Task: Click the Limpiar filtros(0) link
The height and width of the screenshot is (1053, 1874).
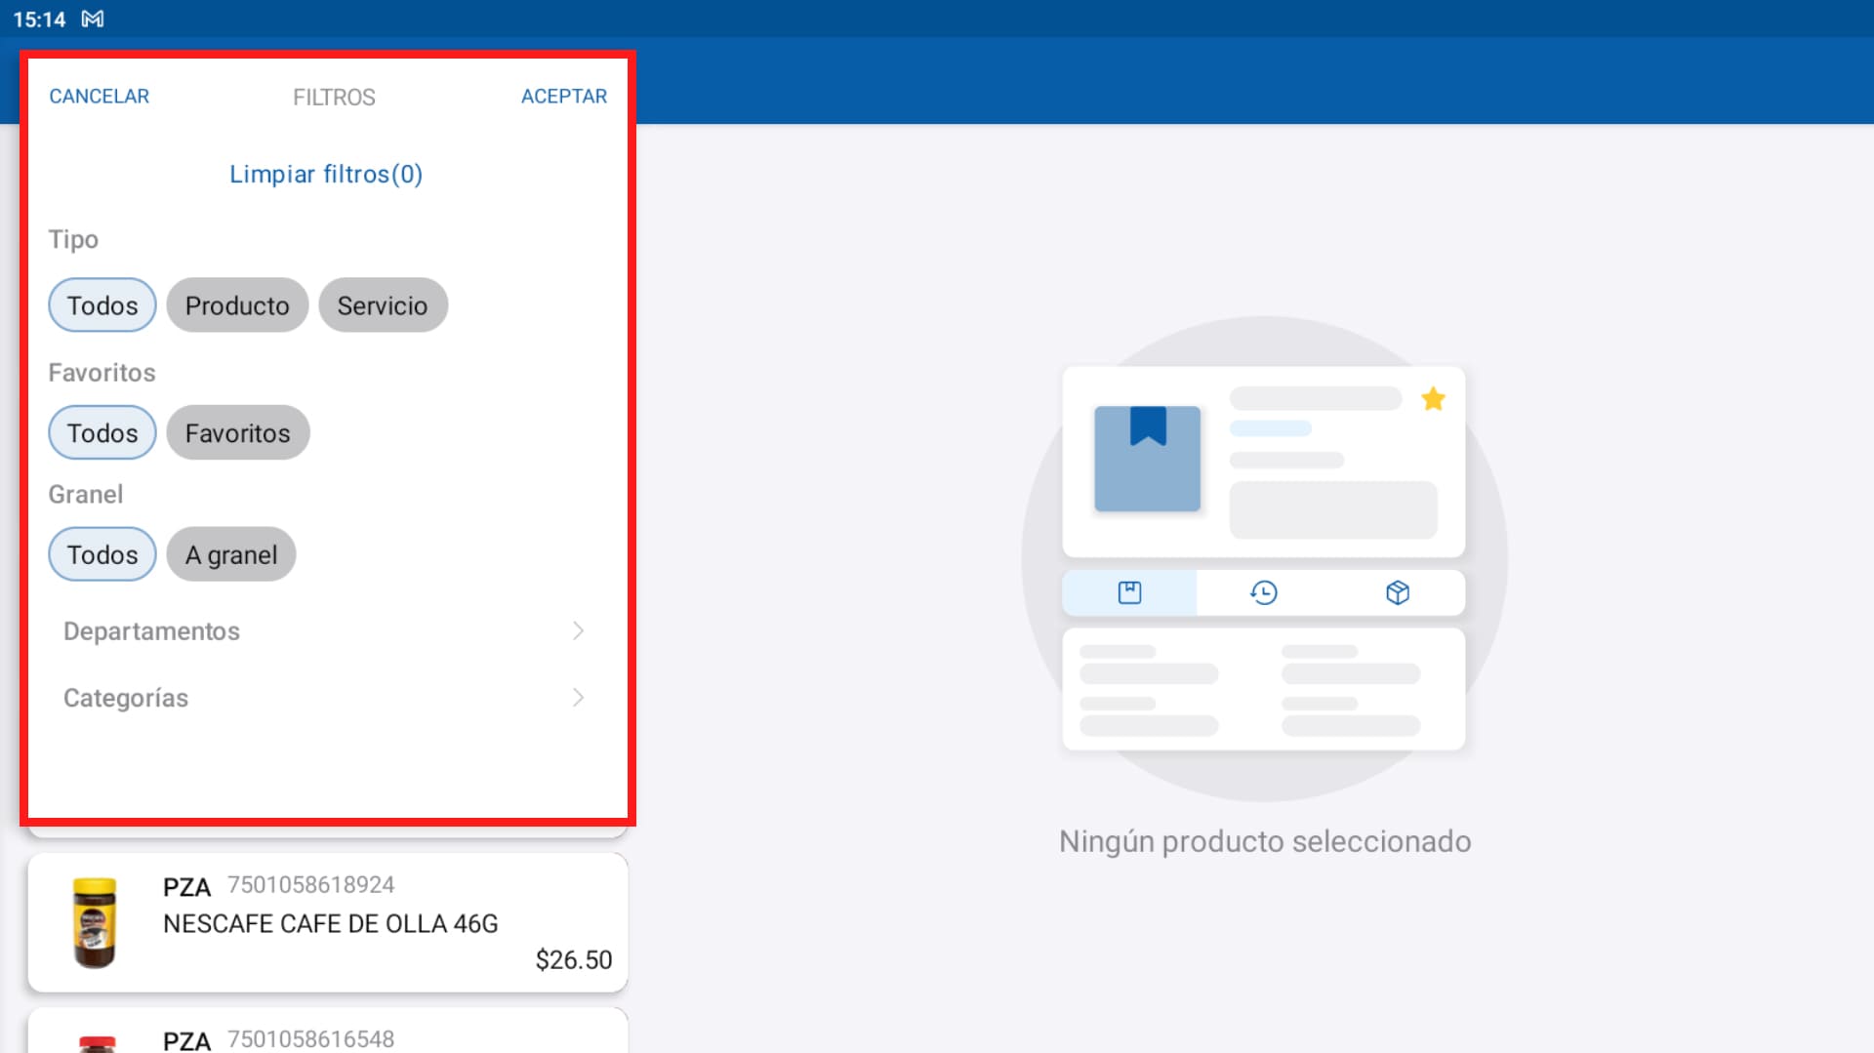Action: point(326,174)
